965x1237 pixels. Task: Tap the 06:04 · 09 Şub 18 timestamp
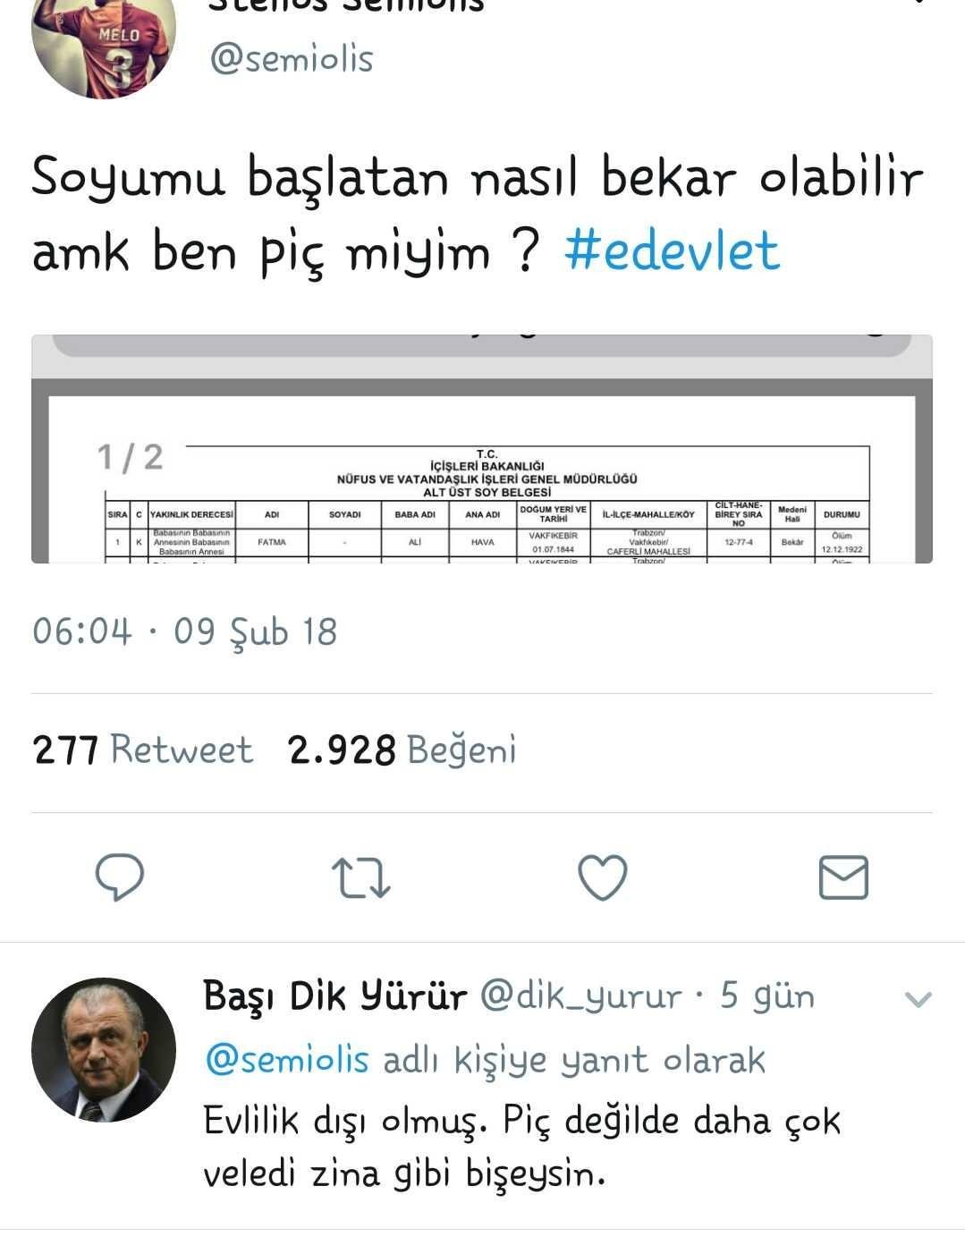[184, 631]
